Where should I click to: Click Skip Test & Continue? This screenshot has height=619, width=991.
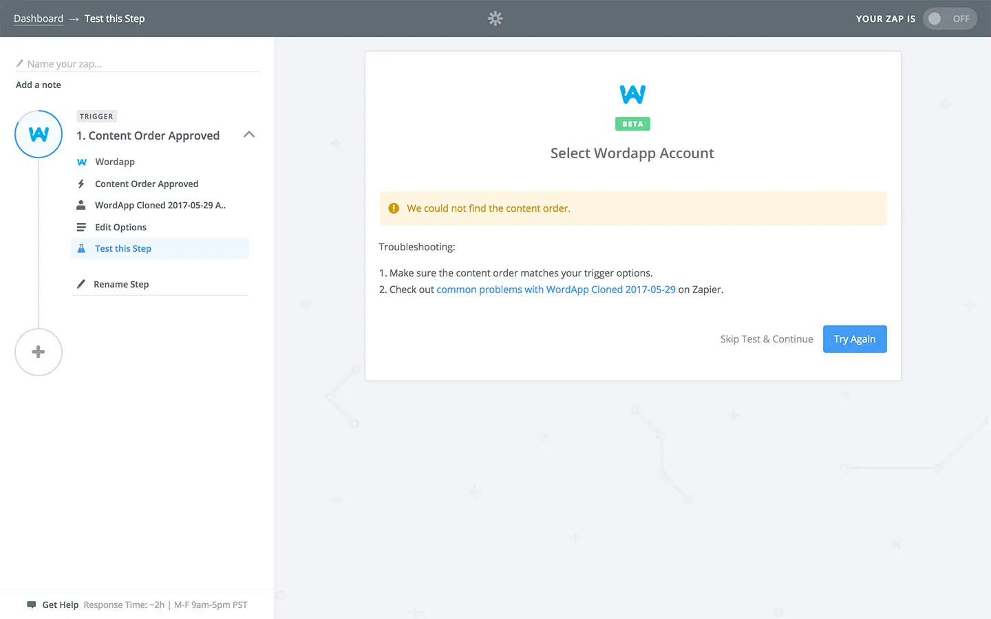(767, 339)
